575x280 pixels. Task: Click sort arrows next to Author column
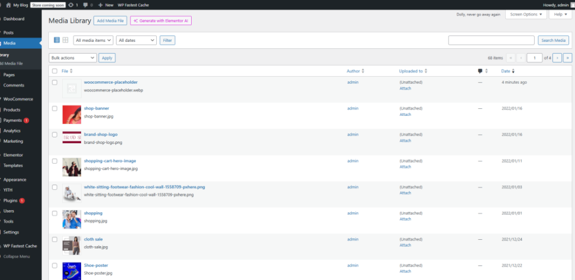tap(363, 71)
